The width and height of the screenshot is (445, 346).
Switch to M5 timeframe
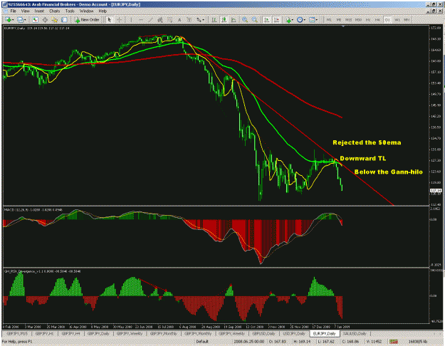click(x=339, y=20)
